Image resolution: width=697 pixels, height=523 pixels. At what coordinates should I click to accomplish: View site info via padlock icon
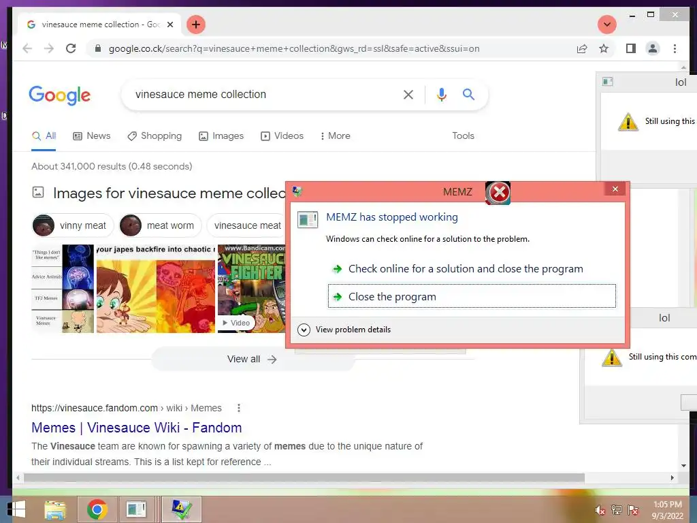[x=98, y=48]
